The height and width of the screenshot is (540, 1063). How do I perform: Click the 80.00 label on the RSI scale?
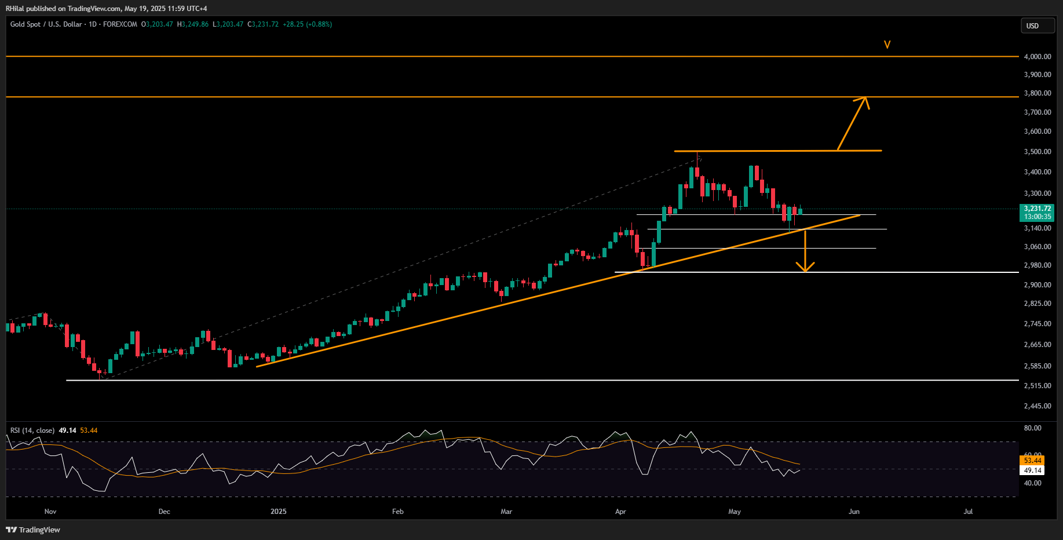pyautogui.click(x=1033, y=428)
